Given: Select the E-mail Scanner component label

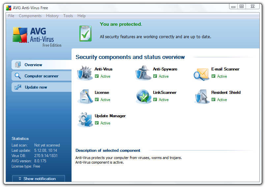Looking at the screenshot, I should point(225,69).
